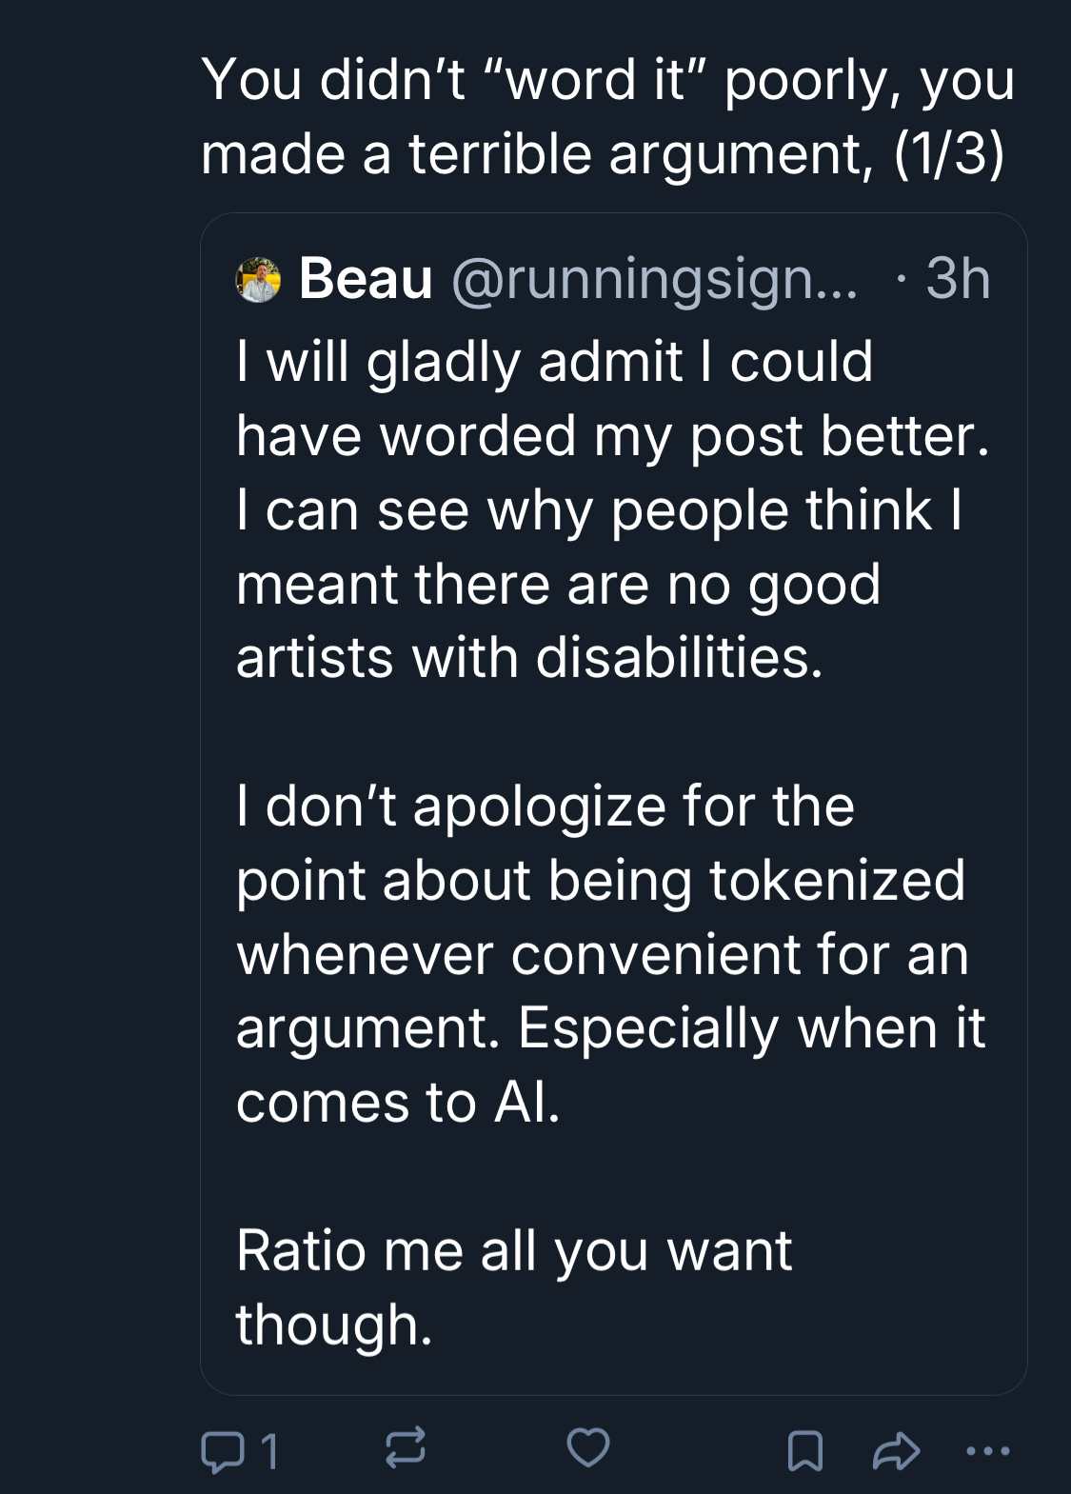1071x1494 pixels.
Task: Open the three-dot more options menu
Action: click(988, 1451)
